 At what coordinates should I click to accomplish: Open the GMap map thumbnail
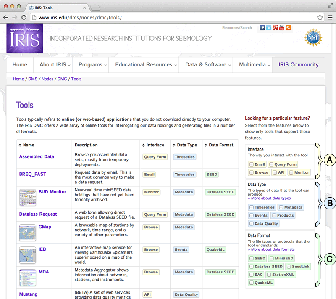point(28,233)
